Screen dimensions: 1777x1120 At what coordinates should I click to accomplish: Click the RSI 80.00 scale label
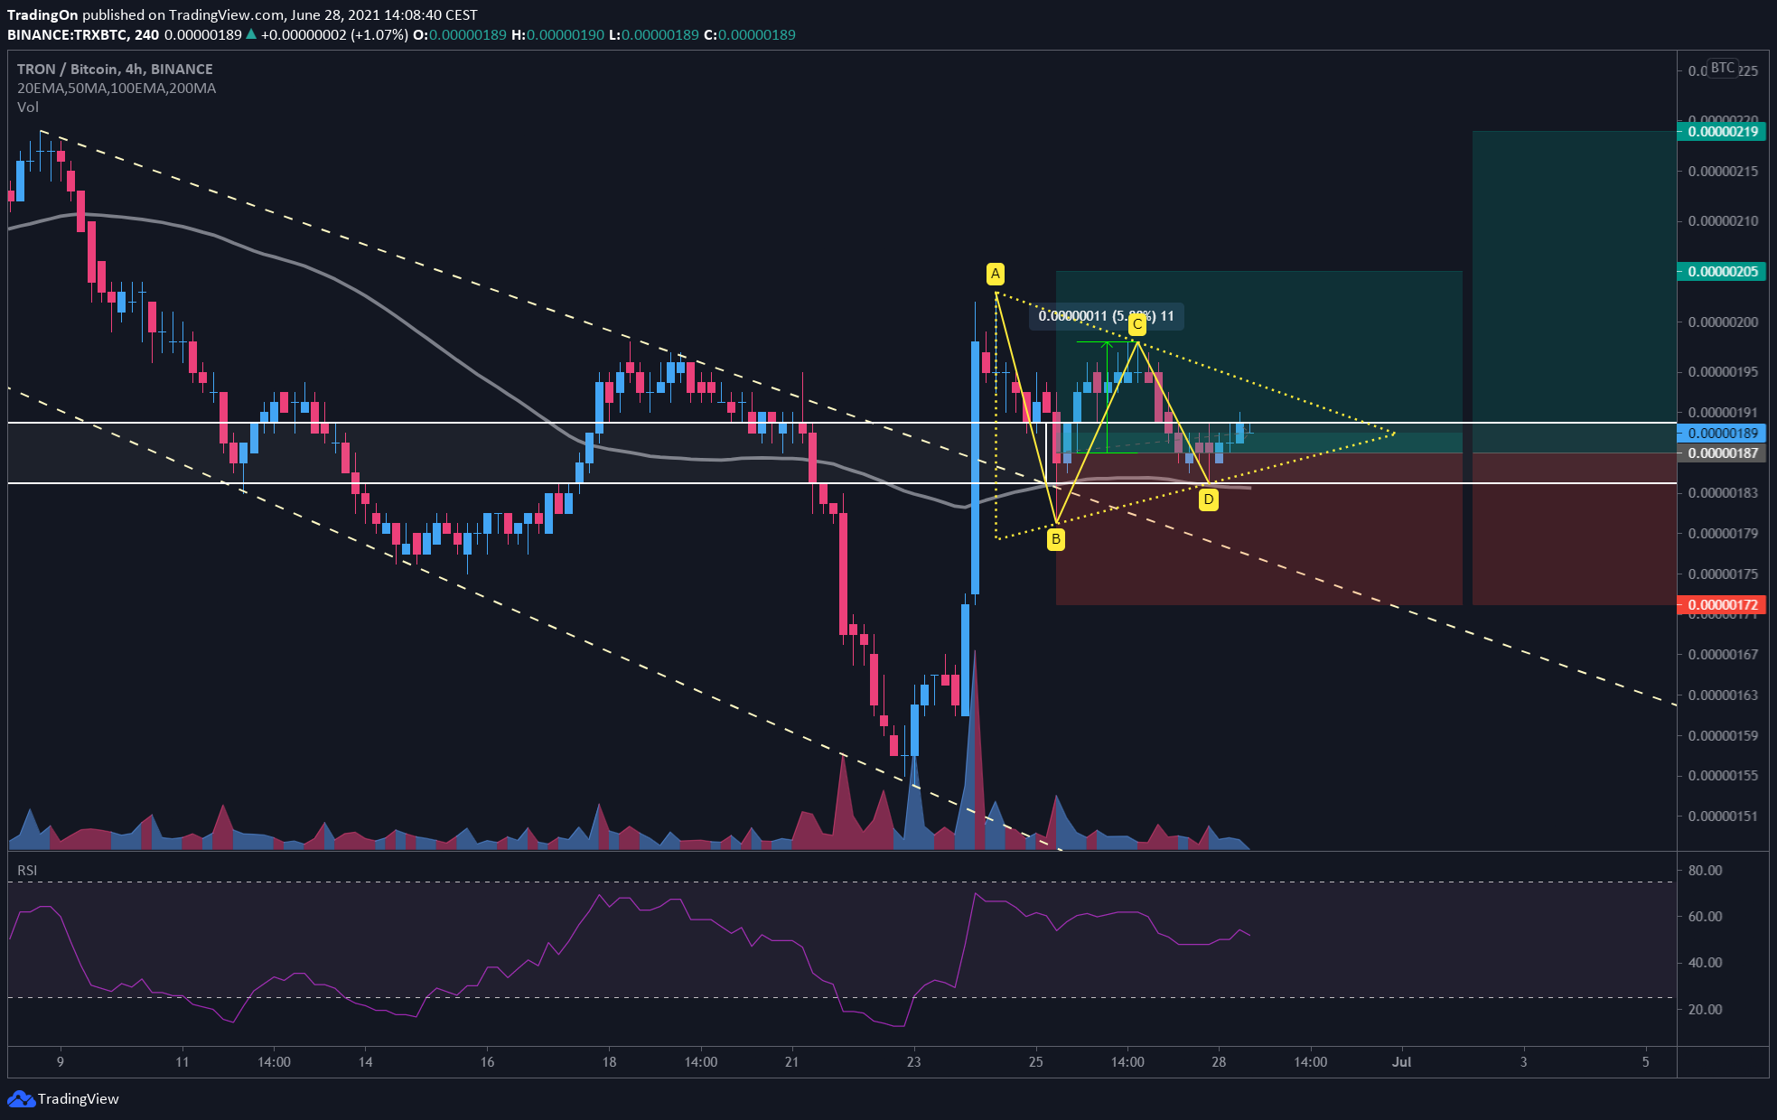click(1705, 871)
